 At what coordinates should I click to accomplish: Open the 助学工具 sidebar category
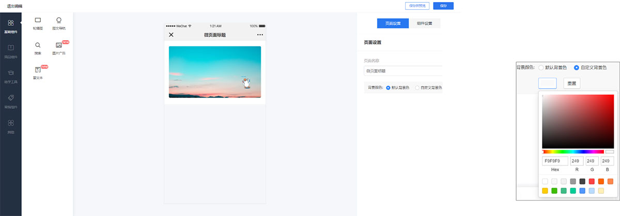(x=10, y=76)
